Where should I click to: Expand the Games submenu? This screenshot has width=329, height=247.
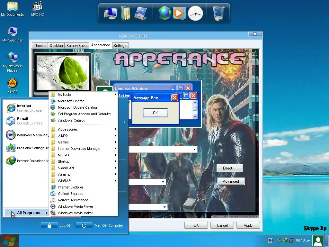[x=83, y=142]
